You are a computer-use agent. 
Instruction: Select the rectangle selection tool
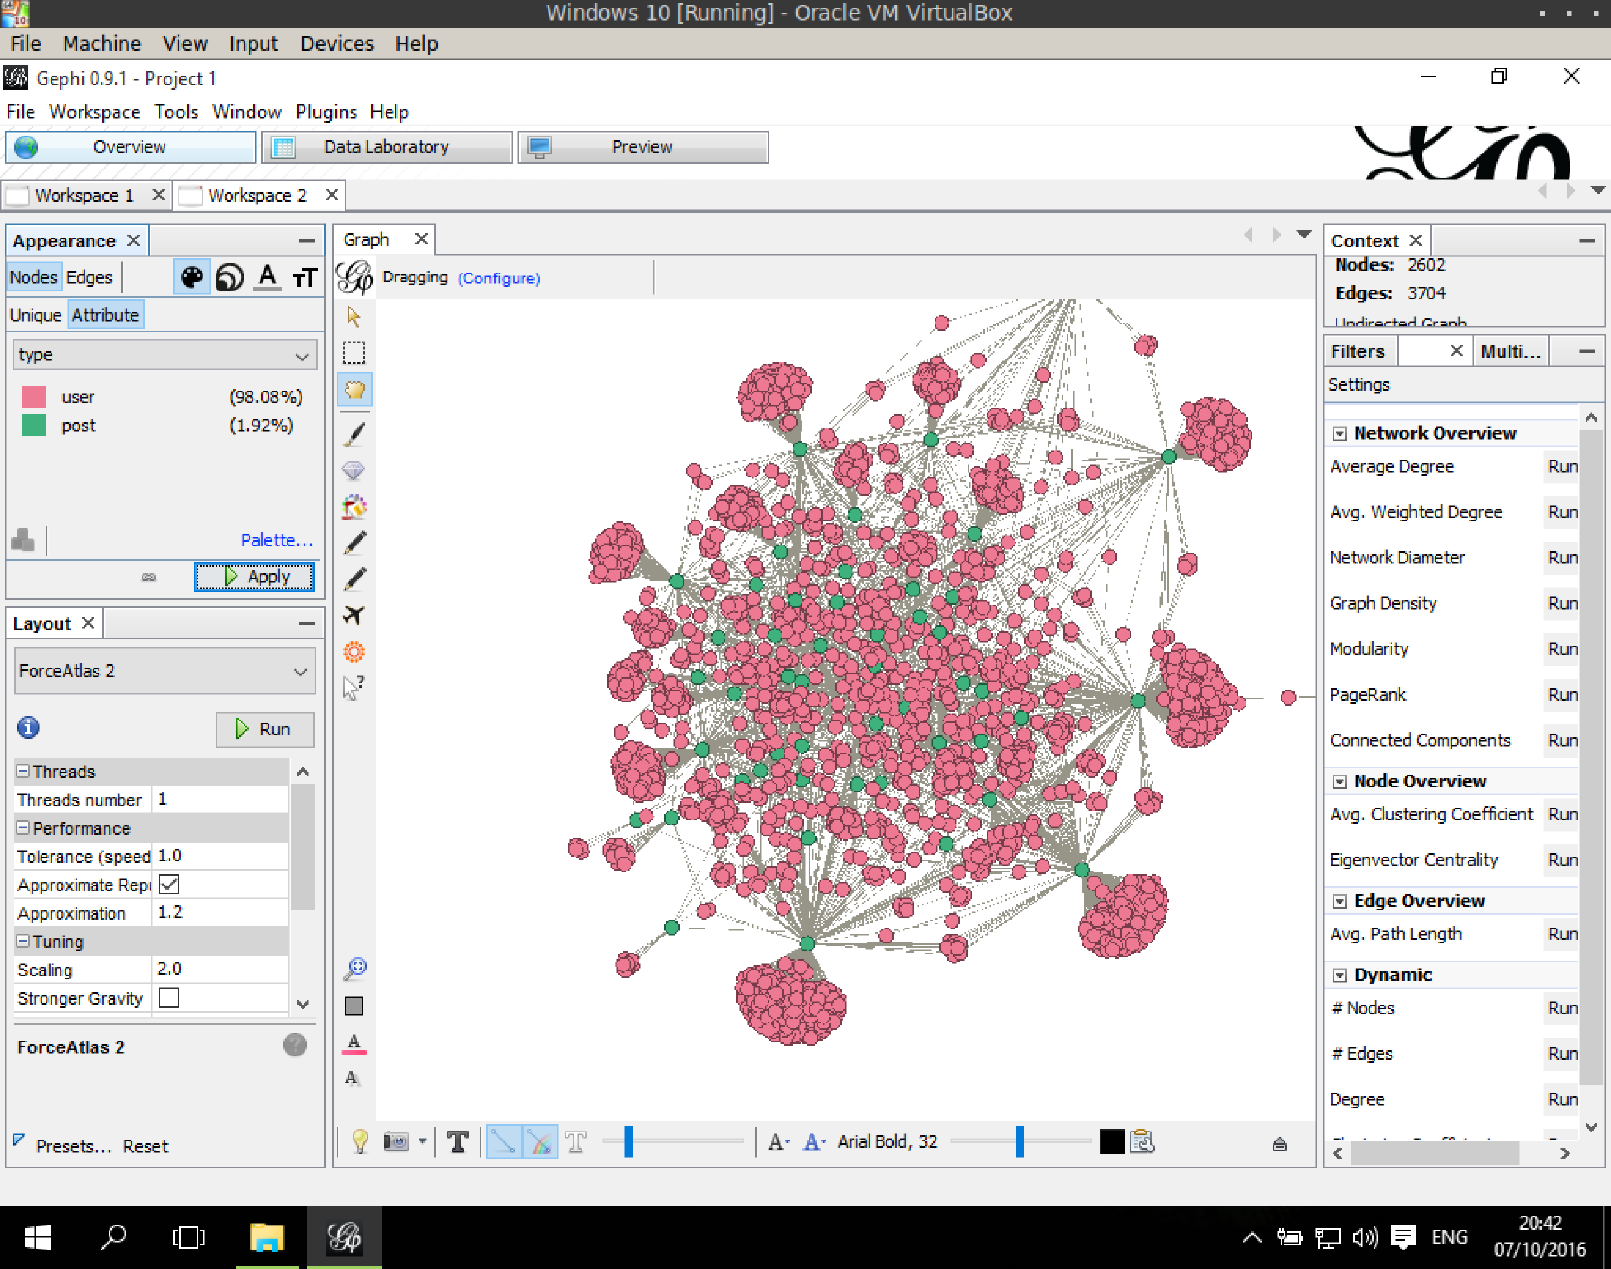tap(354, 352)
